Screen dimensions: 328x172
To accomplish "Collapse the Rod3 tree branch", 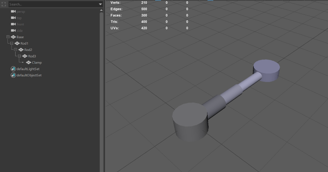I will (x=19, y=56).
